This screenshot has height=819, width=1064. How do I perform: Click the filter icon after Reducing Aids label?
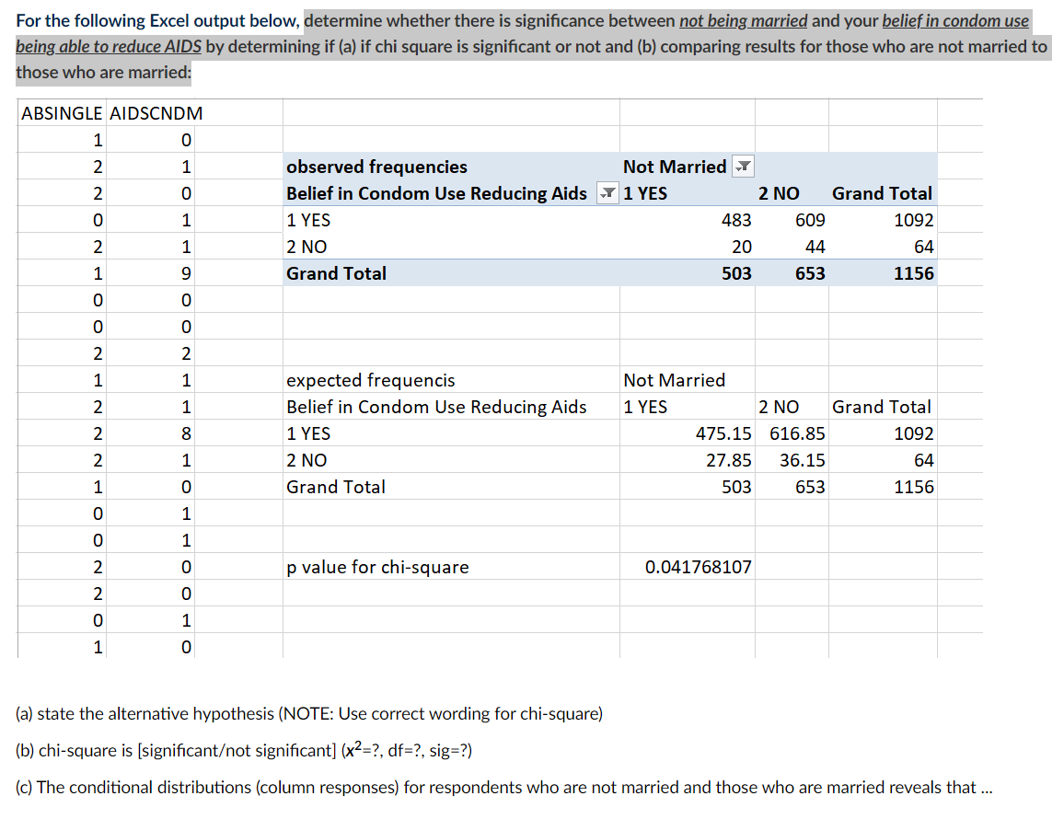(607, 193)
